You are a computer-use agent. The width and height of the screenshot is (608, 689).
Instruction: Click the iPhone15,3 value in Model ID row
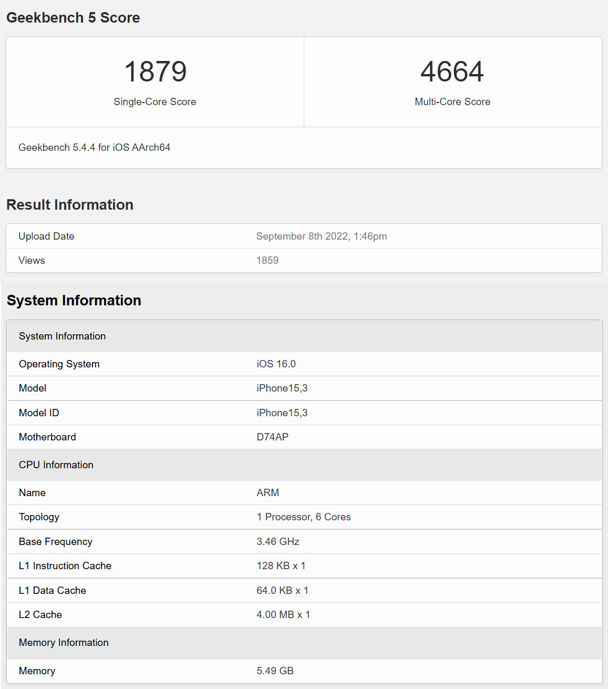point(282,413)
